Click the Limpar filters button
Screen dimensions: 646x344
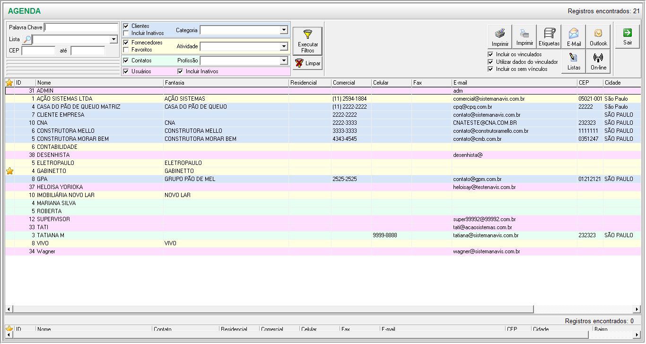[307, 63]
